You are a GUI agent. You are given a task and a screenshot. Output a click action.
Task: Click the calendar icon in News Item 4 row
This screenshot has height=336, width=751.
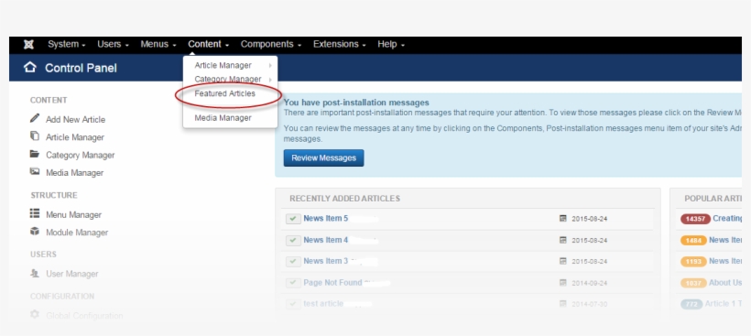563,240
